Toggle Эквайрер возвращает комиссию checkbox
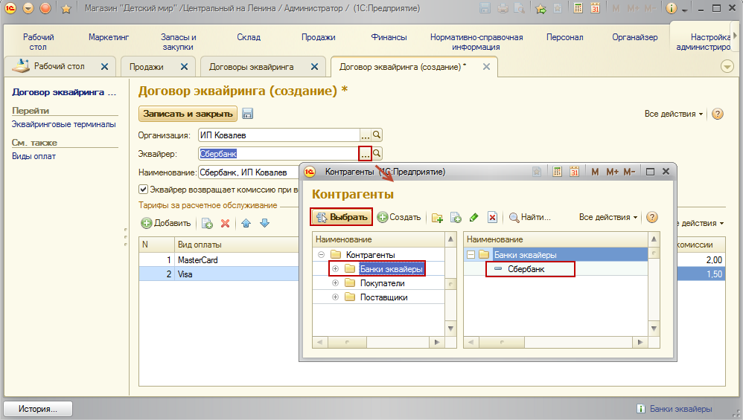The width and height of the screenshot is (743, 420). [x=143, y=190]
